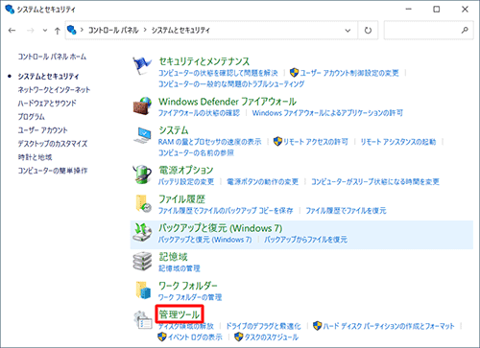480x348 pixels.
Task: Open the recent locations dropdown arrow
Action: click(x=45, y=31)
